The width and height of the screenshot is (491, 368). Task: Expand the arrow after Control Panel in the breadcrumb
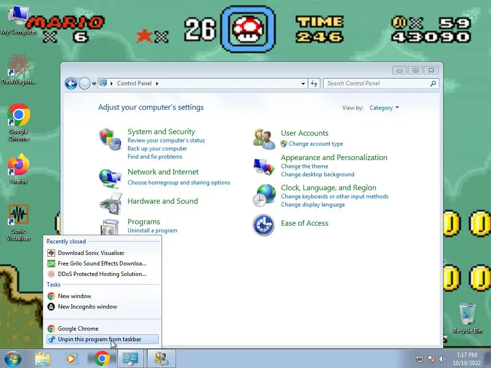(157, 83)
